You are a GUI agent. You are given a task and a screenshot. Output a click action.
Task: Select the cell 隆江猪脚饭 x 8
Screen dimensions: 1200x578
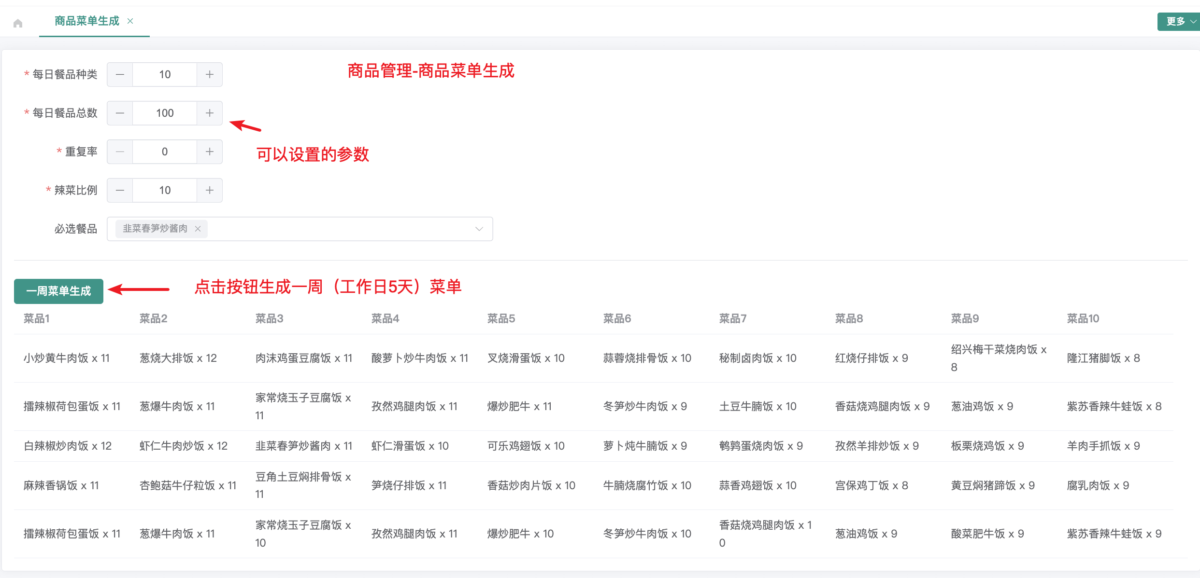tap(1103, 358)
